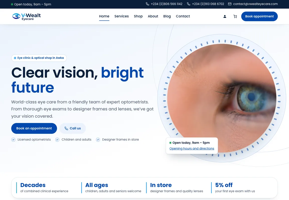Open the Blog page
This screenshot has width=289, height=200.
pos(167,16)
